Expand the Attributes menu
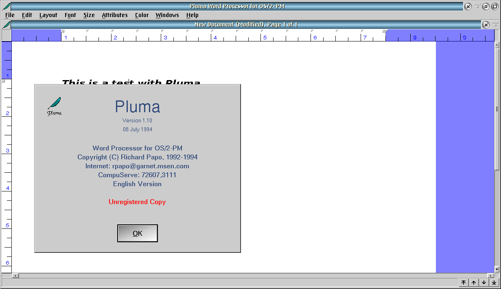 [x=114, y=15]
